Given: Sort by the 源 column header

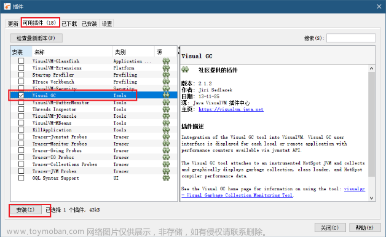Looking at the screenshot, I should [x=166, y=52].
